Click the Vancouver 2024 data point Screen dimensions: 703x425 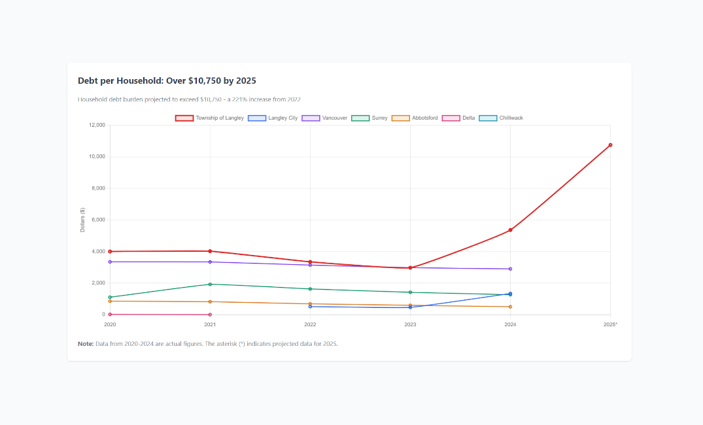(x=510, y=269)
